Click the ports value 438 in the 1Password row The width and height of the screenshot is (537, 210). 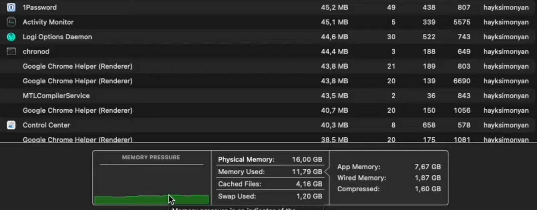coord(429,7)
